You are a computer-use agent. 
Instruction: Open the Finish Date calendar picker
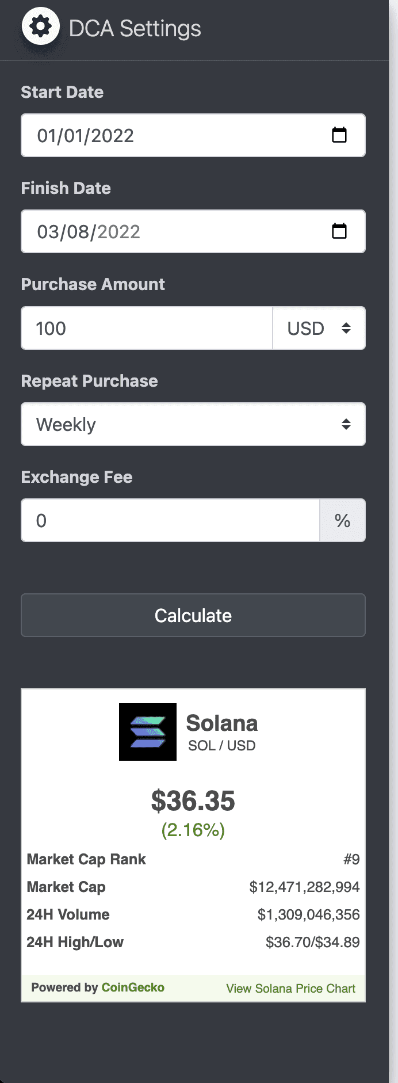(340, 231)
